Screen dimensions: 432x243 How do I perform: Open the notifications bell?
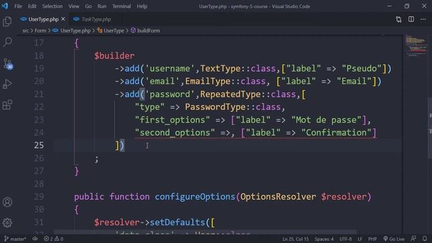(425, 239)
